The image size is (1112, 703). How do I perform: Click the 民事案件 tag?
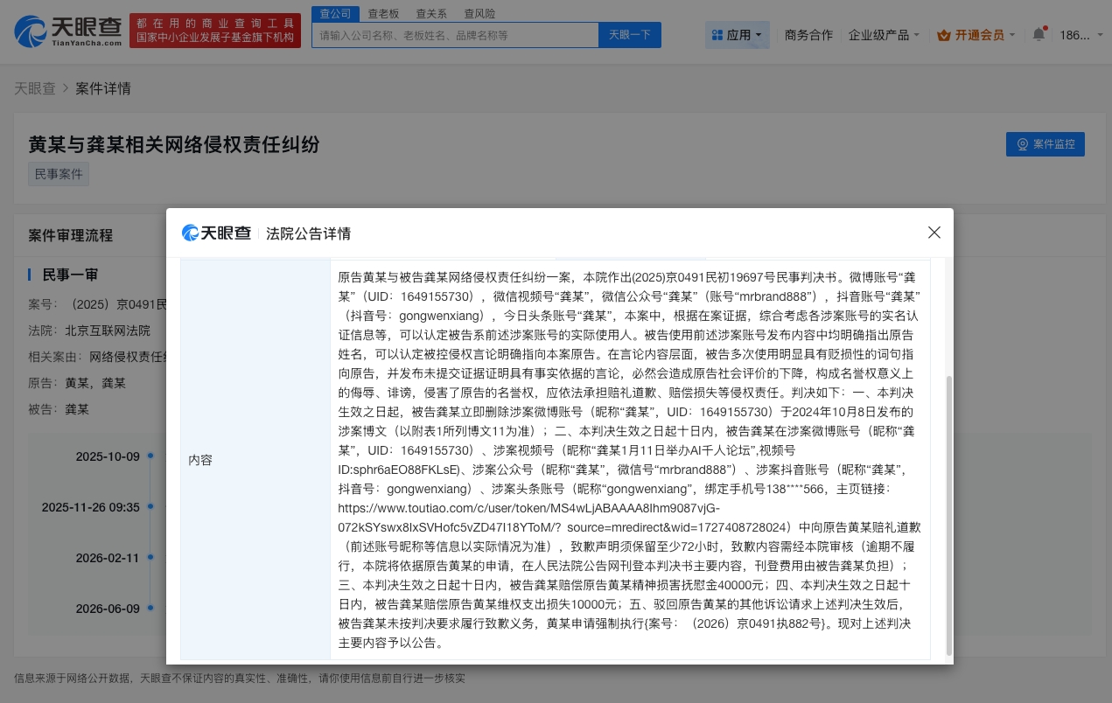tap(59, 174)
